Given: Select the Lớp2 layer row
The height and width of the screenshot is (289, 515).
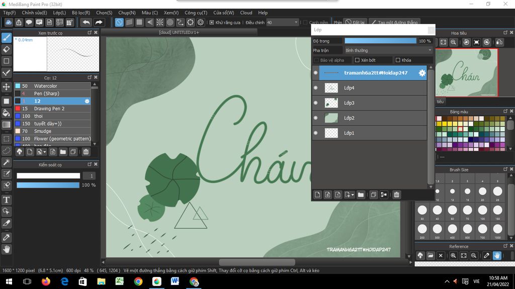Looking at the screenshot, I should [x=370, y=118].
